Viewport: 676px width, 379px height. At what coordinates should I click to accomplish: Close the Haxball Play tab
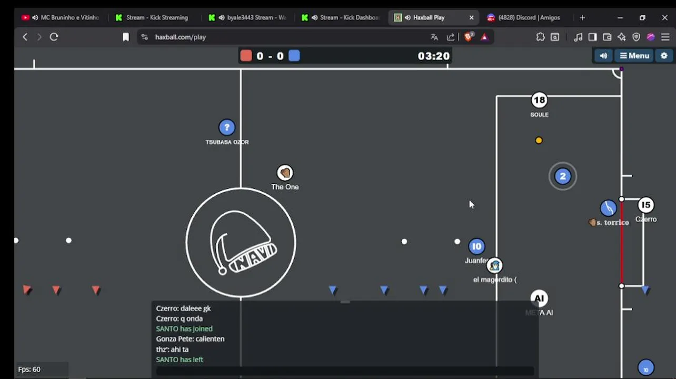(471, 17)
